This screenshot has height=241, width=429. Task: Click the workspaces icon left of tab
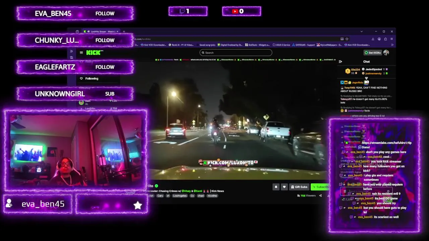77,31
